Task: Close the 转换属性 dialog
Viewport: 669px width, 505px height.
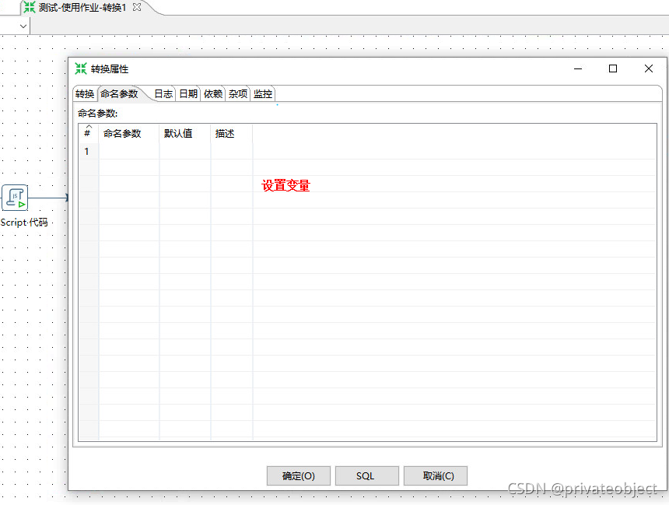Action: (x=649, y=68)
